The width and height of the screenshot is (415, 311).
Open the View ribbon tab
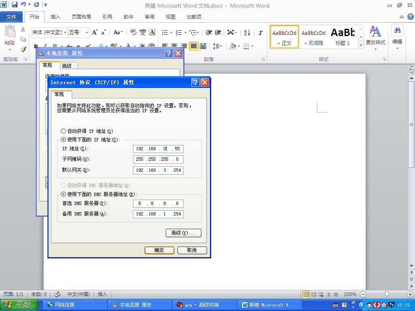171,17
